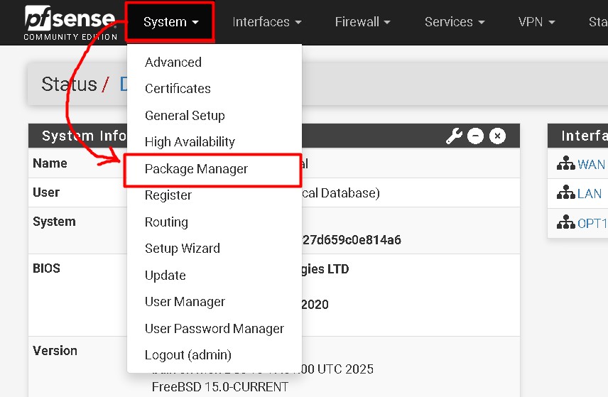Minimize the System Information widget

pyautogui.click(x=475, y=136)
